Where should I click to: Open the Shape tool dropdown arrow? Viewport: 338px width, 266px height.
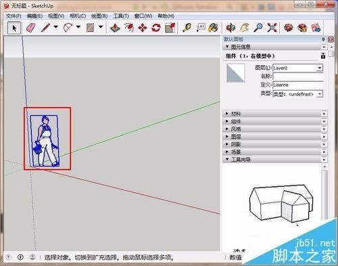click(x=101, y=27)
